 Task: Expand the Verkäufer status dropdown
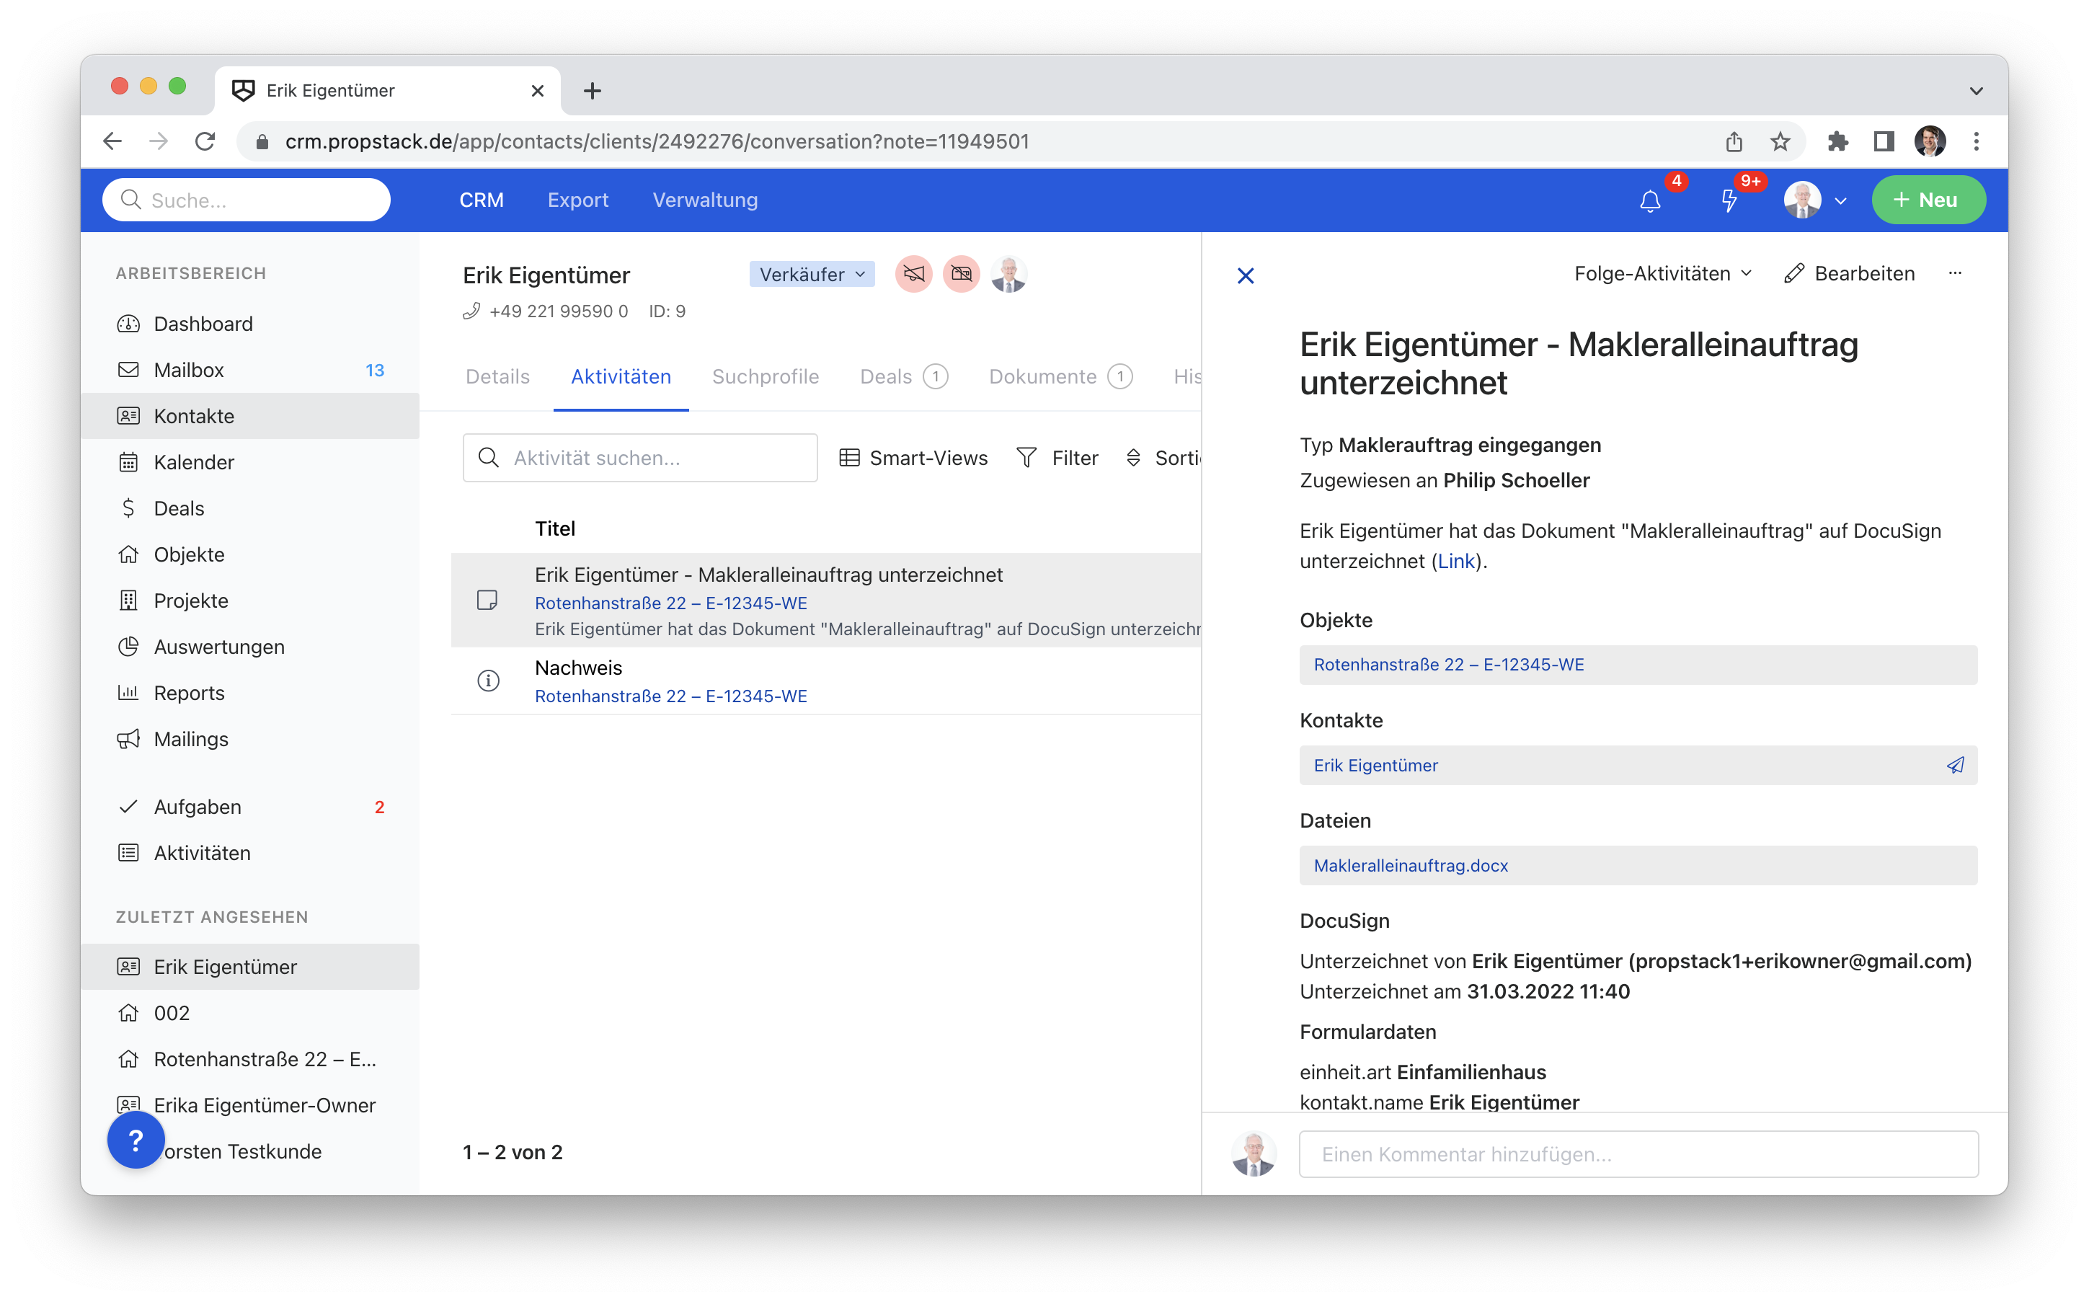[x=812, y=274]
